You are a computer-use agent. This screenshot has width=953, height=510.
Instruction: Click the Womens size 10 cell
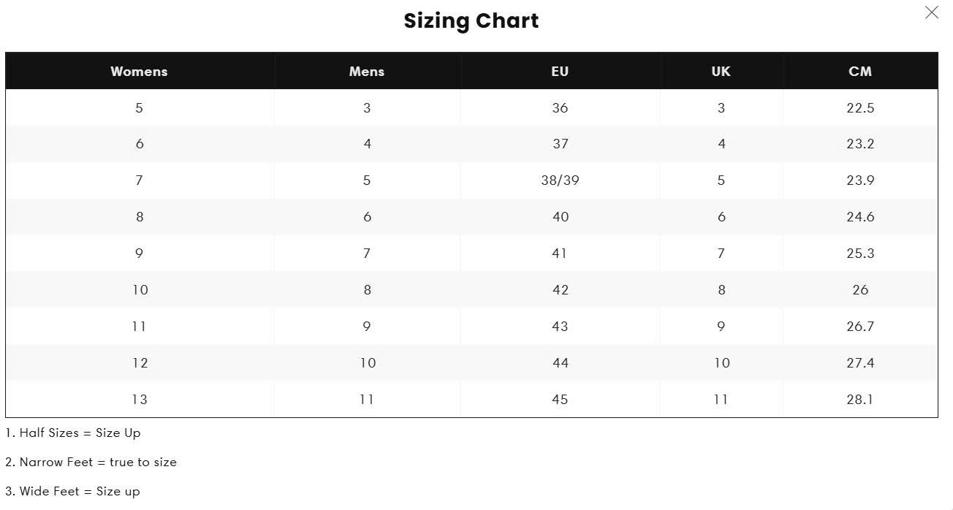tap(140, 290)
